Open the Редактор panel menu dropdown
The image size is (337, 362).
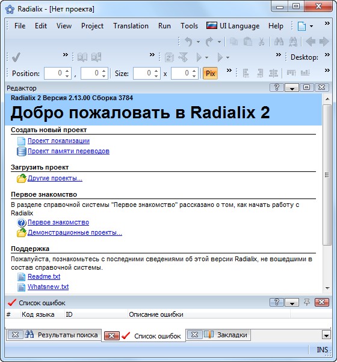tap(292, 87)
